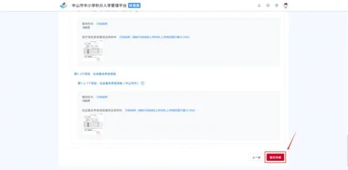Click heading 第1-2-1个项目：社会基本养老保险（中山市内）
The height and width of the screenshot is (170, 348).
coord(108,83)
